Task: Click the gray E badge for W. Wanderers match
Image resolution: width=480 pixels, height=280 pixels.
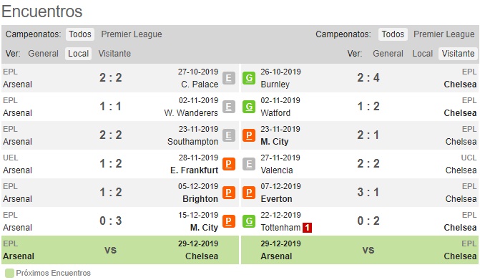Action: (229, 107)
